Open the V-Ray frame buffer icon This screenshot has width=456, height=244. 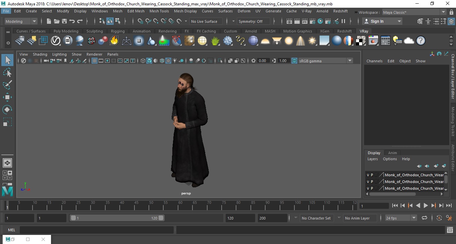[373, 41]
